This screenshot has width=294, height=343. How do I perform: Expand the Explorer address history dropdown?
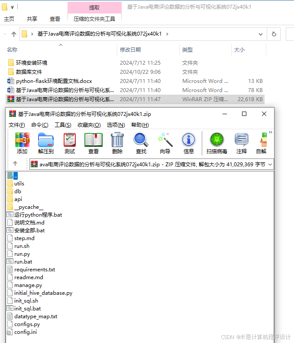tap(260, 34)
